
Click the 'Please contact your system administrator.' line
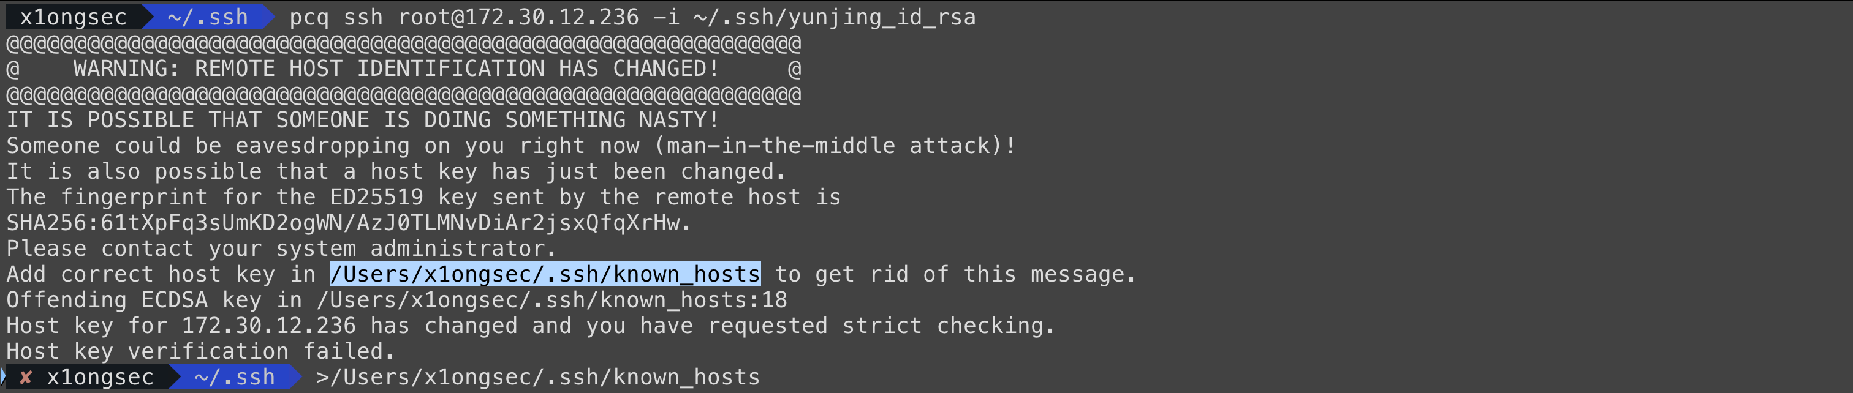(281, 249)
